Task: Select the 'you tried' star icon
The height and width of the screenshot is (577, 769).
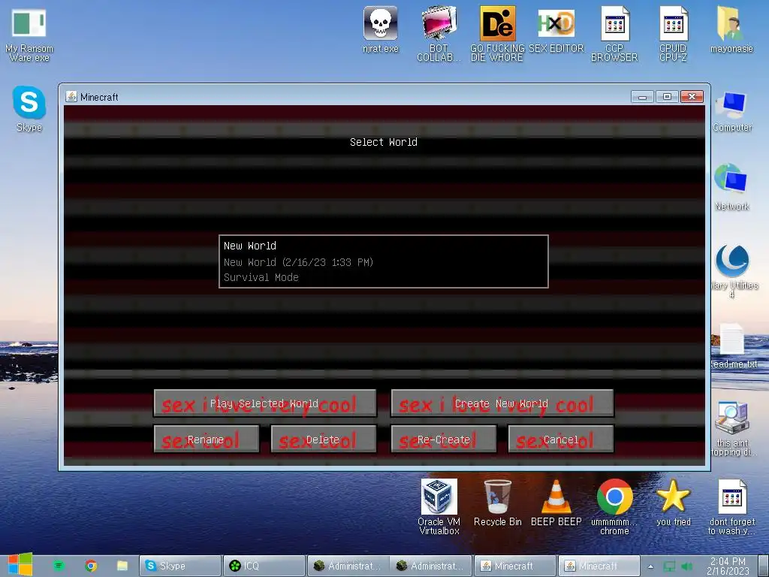Action: (674, 503)
